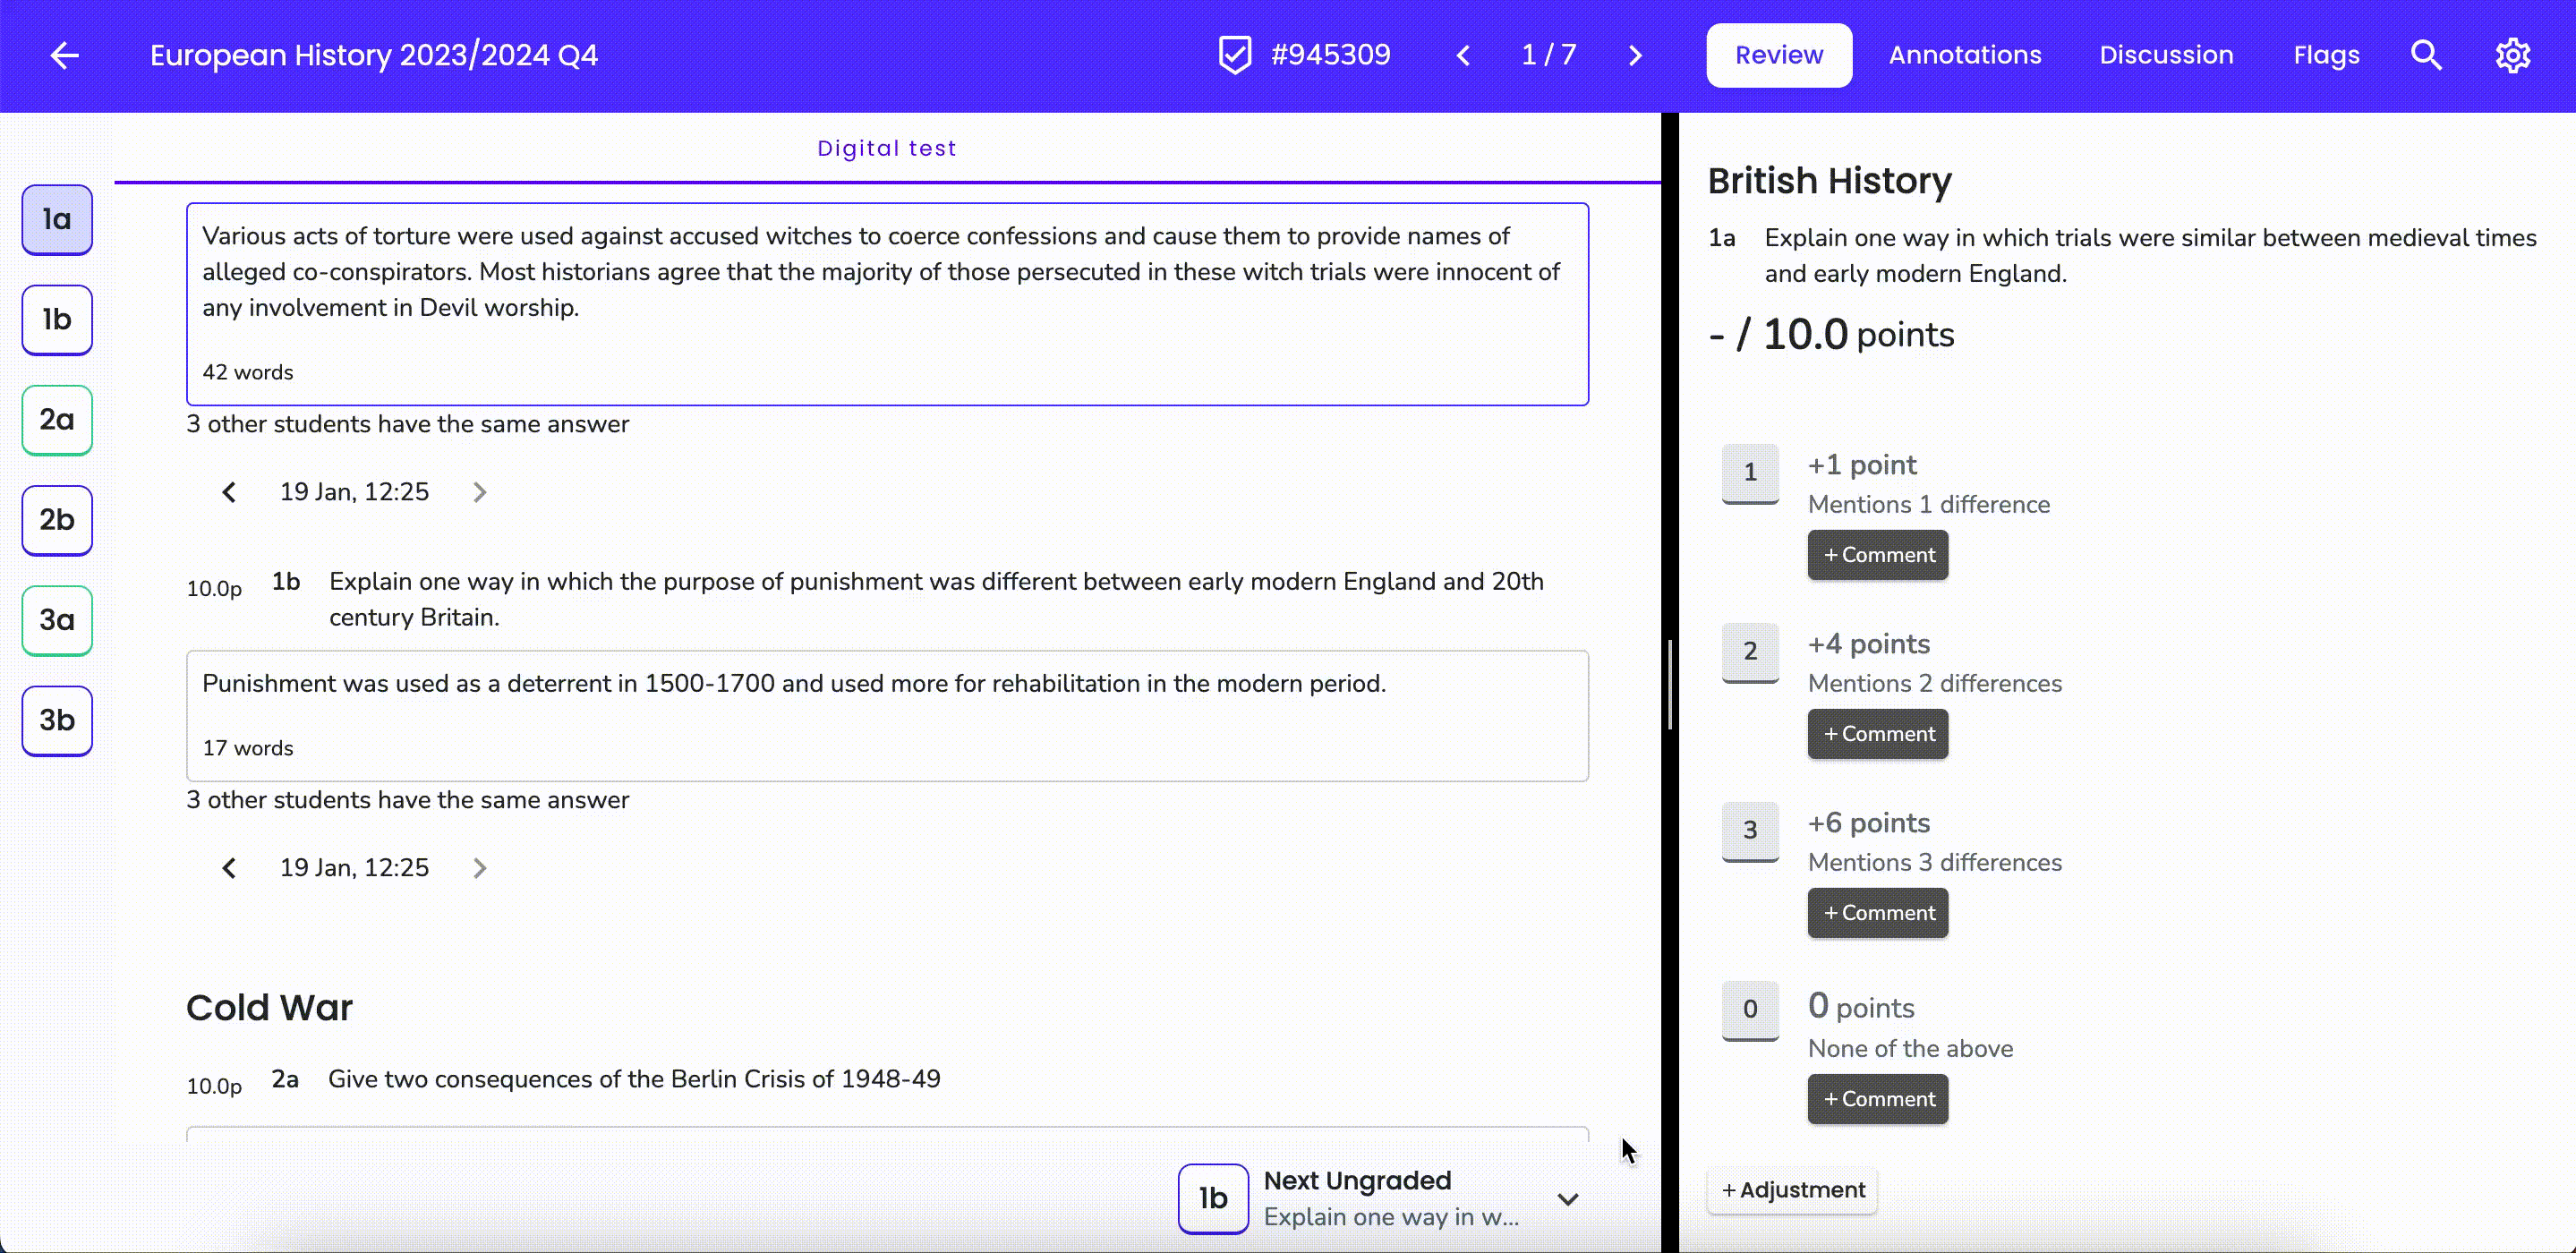Open the Flags tab
Screen dimensions: 2576x1253
(x=2326, y=55)
